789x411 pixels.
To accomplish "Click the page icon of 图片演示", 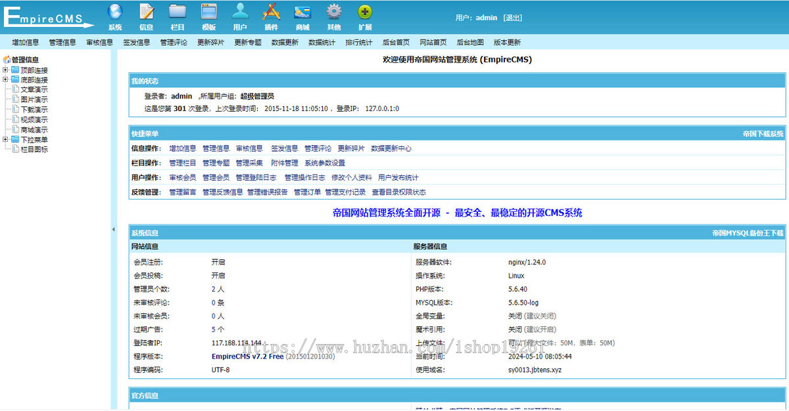I will pos(16,100).
